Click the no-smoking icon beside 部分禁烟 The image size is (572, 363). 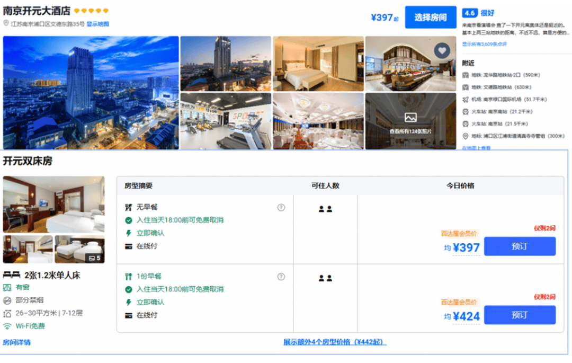7,300
